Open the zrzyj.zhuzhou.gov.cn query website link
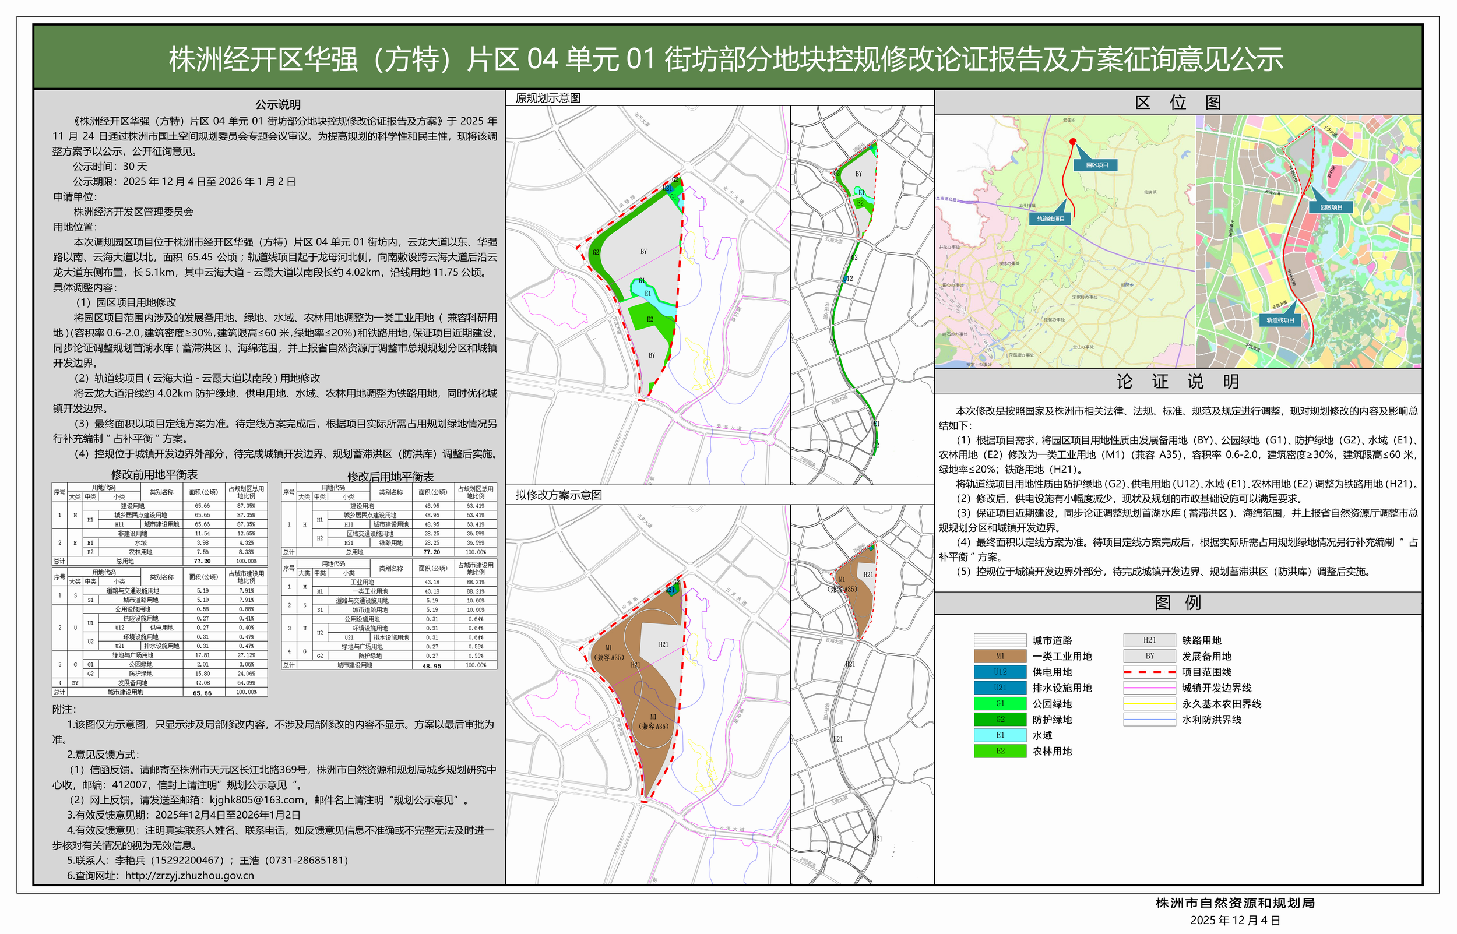This screenshot has width=1457, height=934. [x=189, y=876]
